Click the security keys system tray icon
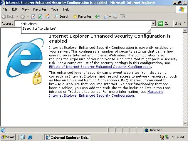This screenshot has width=188, height=141. tap(162, 137)
